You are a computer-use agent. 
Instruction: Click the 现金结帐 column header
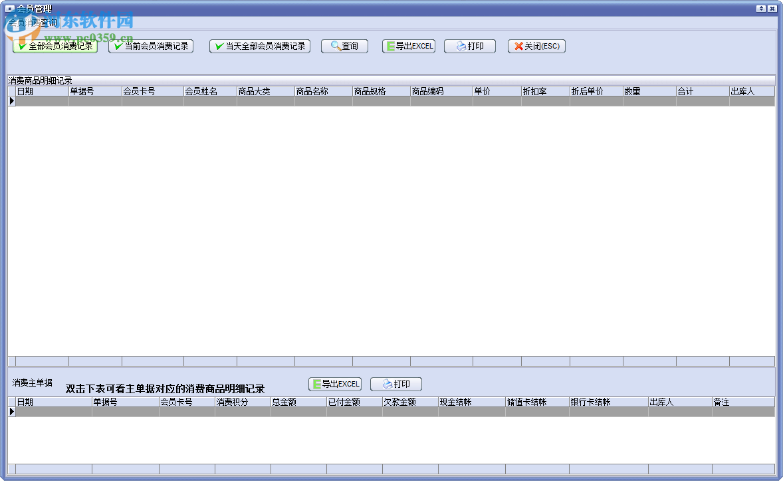coord(472,402)
